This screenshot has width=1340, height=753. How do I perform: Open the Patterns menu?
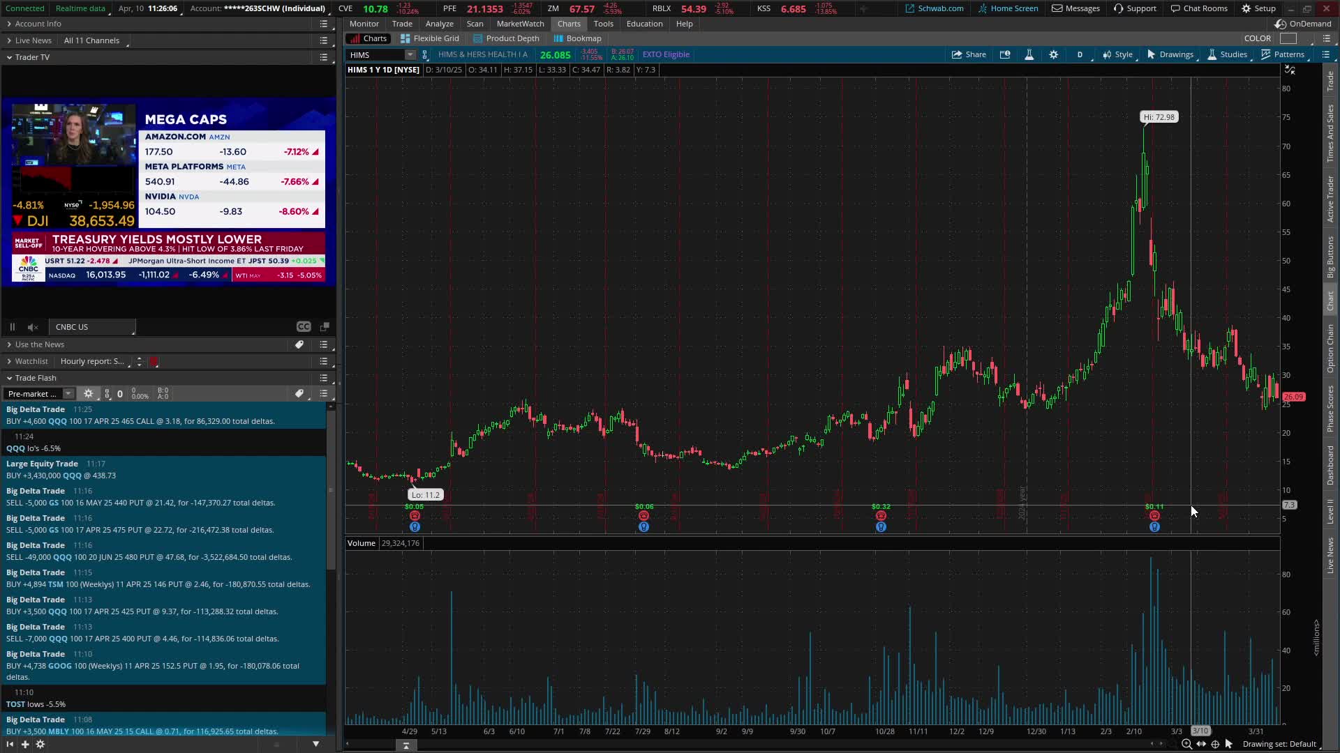click(x=1283, y=54)
